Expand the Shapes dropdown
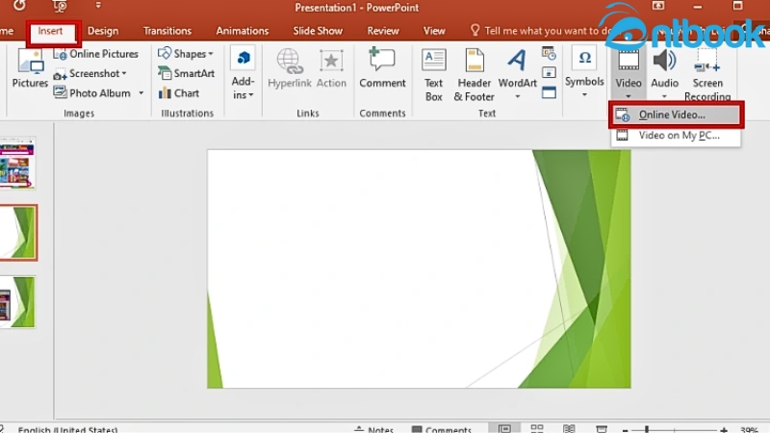 (186, 54)
